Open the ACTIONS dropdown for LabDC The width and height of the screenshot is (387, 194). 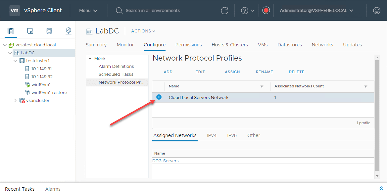pos(143,31)
